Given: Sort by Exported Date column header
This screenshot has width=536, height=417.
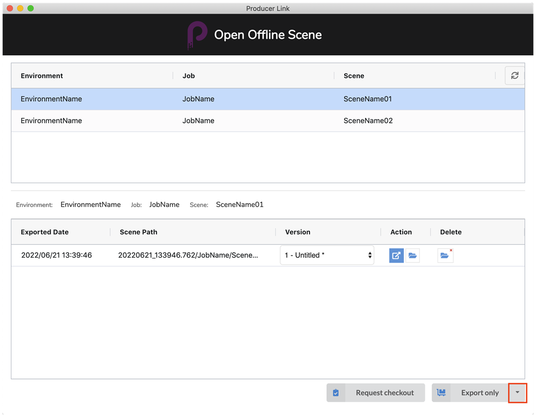Looking at the screenshot, I should pos(45,232).
